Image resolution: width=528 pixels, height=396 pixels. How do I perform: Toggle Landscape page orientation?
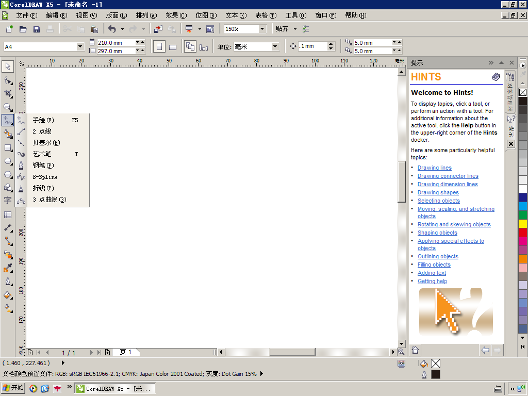point(173,47)
